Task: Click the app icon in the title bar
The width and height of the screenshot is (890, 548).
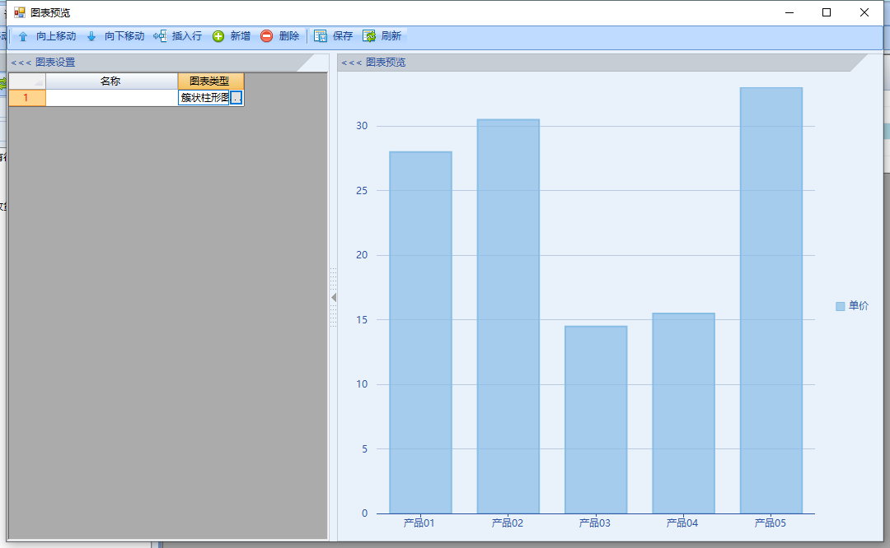Action: (19, 12)
